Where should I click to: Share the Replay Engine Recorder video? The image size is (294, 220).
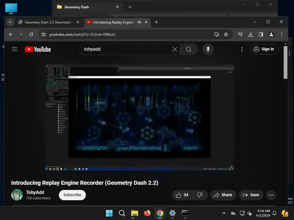point(223,195)
